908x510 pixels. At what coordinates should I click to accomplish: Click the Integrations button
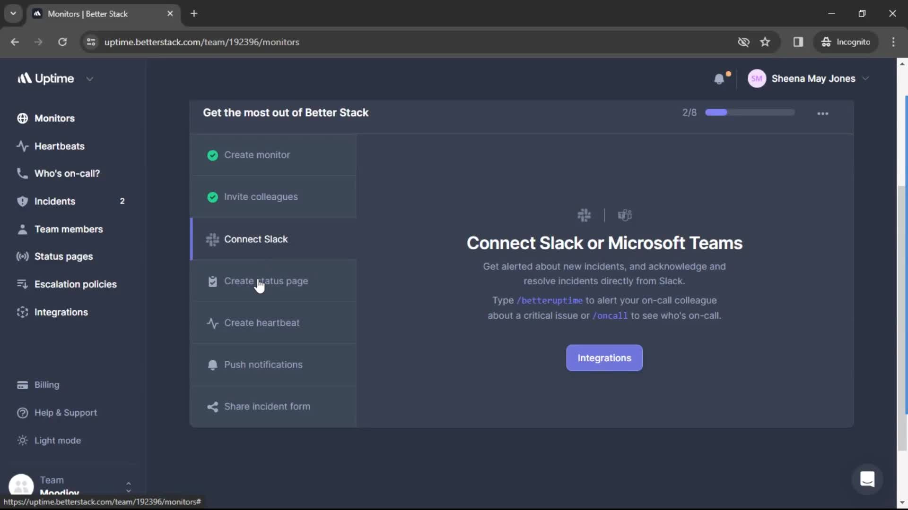[x=603, y=357]
